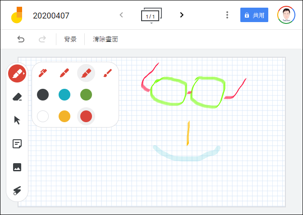Activate the laser pointer tool

click(17, 191)
